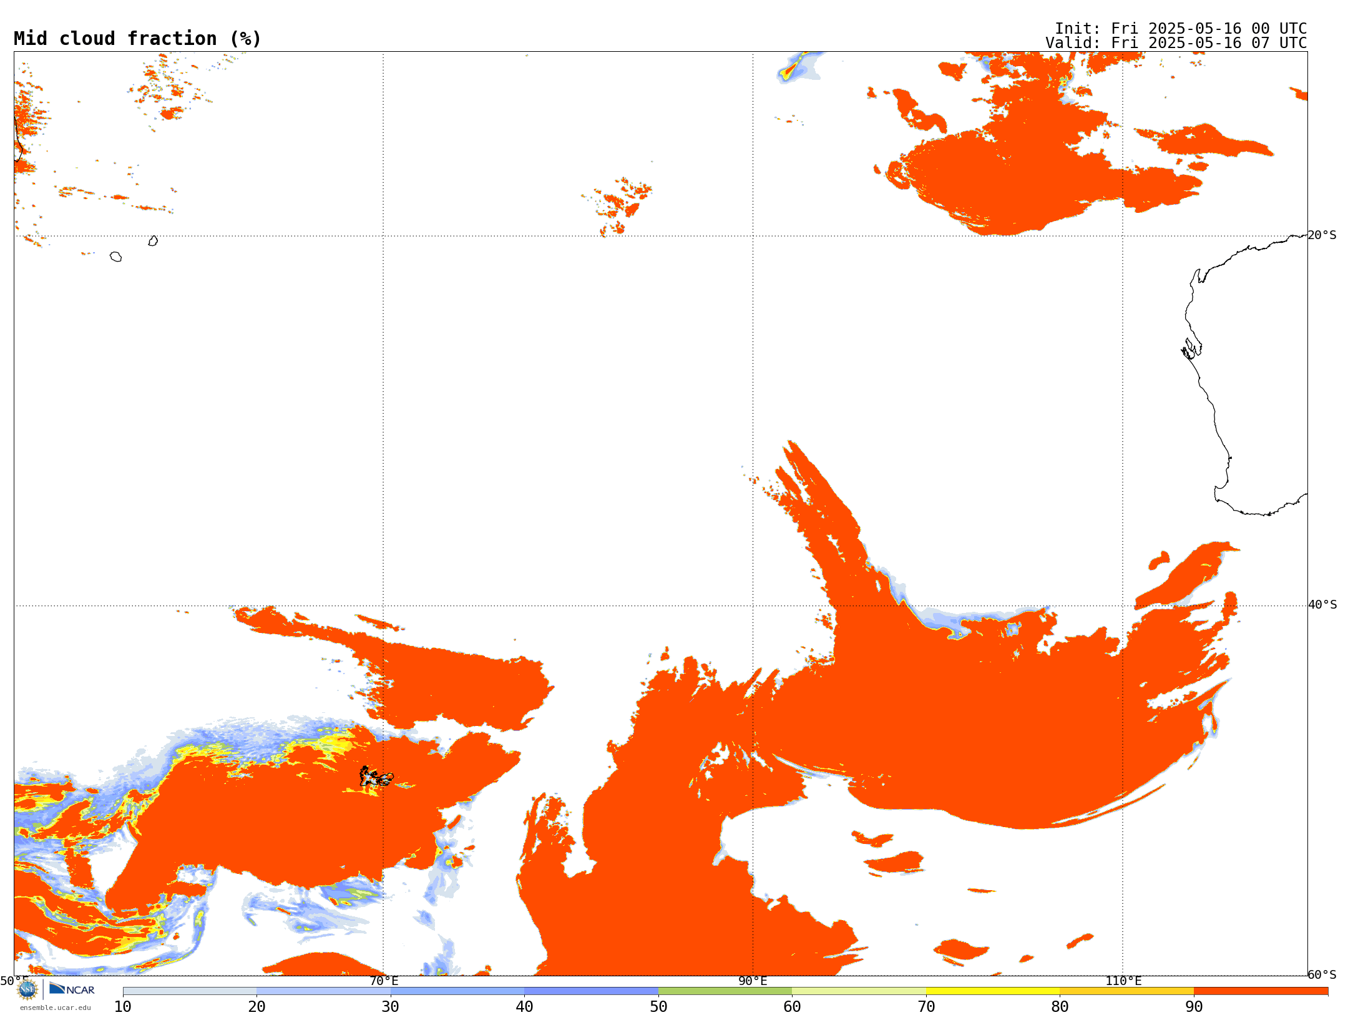Screen dimensions: 1348x1015
Task: Click the Mauritius island outline near 20°S
Action: coord(153,241)
